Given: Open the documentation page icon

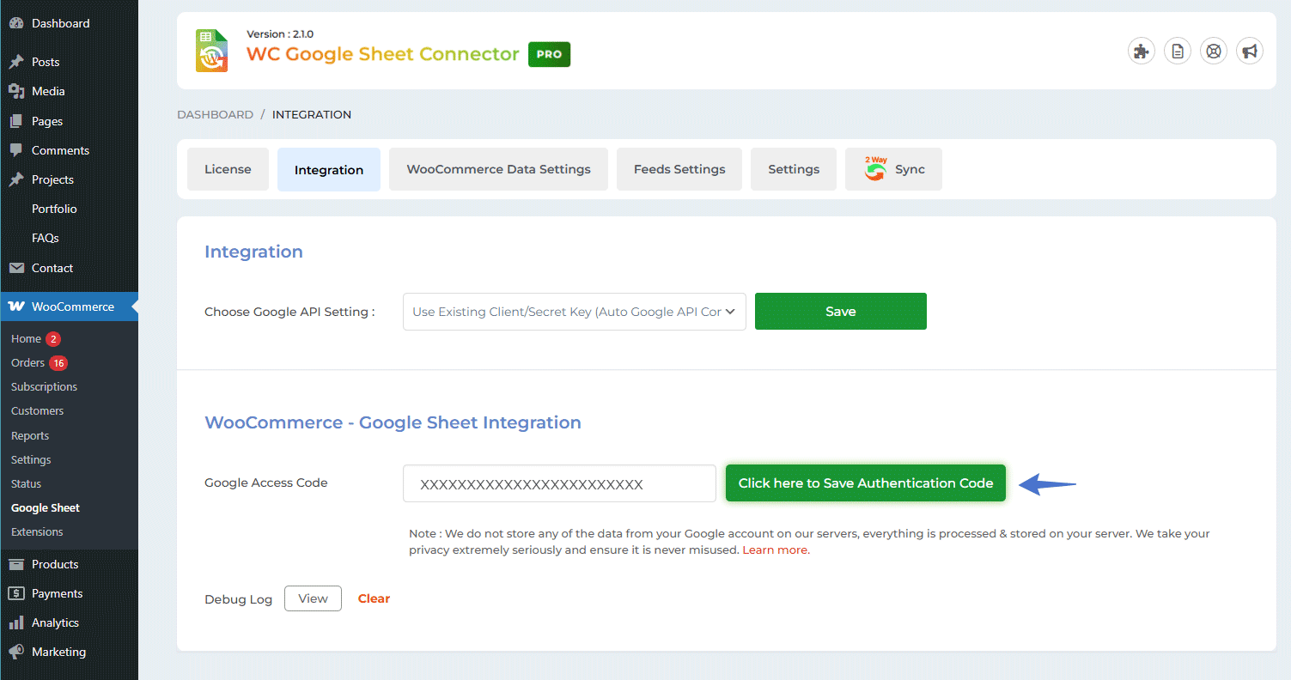Looking at the screenshot, I should pyautogui.click(x=1177, y=52).
